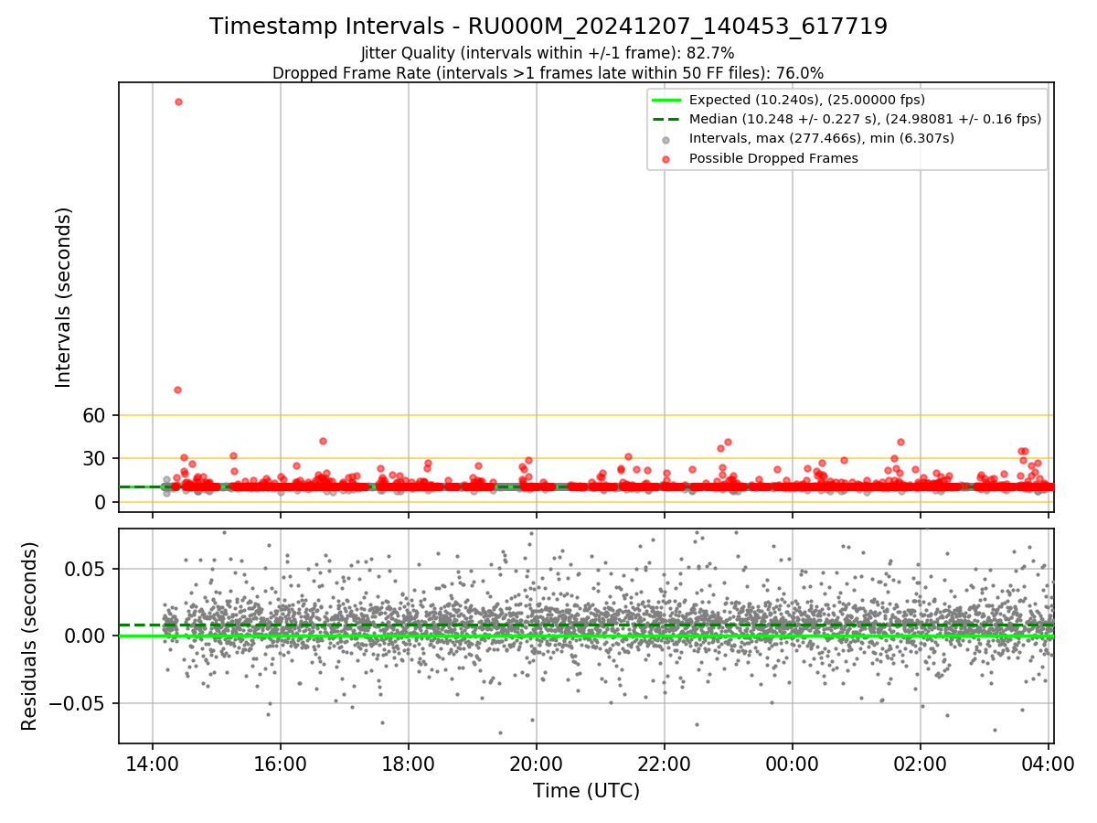The image size is (1097, 823).
Task: Click the x-axis tick label '14:00'
Action: click(x=152, y=763)
